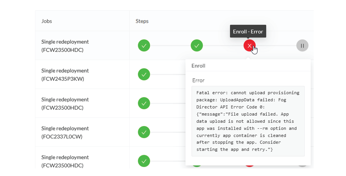
Task: Click the green step icon for FCW2435P3KW
Action: [x=144, y=74]
